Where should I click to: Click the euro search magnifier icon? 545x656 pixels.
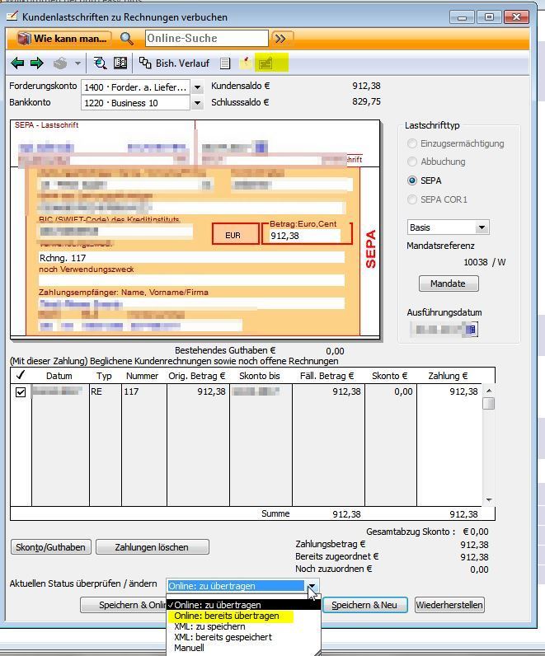[100, 63]
